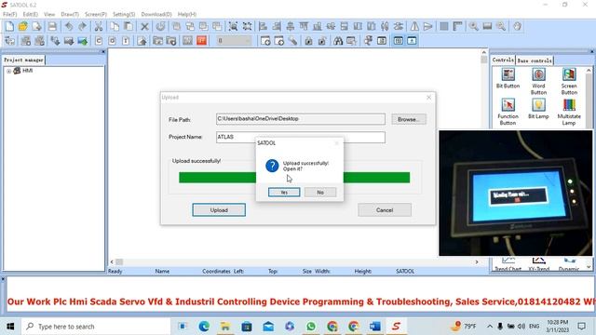Viewport: 596px width, 335px height.
Task: Undo the last action in toolbar
Action: point(69,26)
